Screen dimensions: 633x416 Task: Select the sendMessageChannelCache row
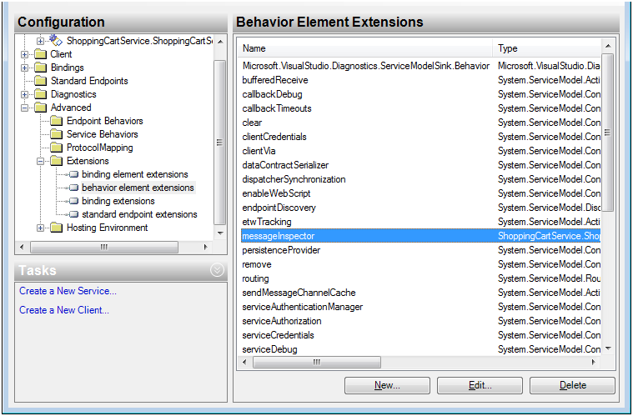(x=420, y=293)
